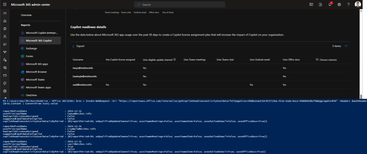Click the Help question mark icon

(348, 4)
